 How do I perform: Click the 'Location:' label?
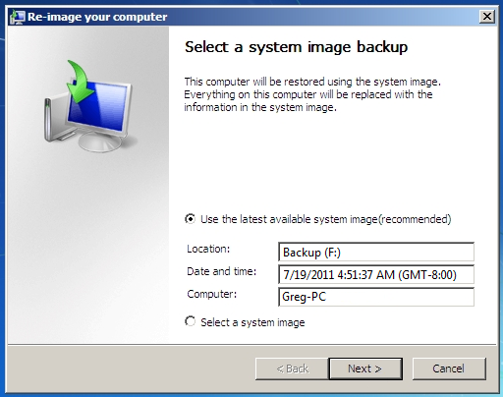click(208, 249)
